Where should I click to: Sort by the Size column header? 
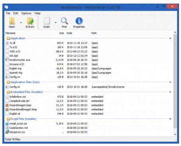pos(61,33)
